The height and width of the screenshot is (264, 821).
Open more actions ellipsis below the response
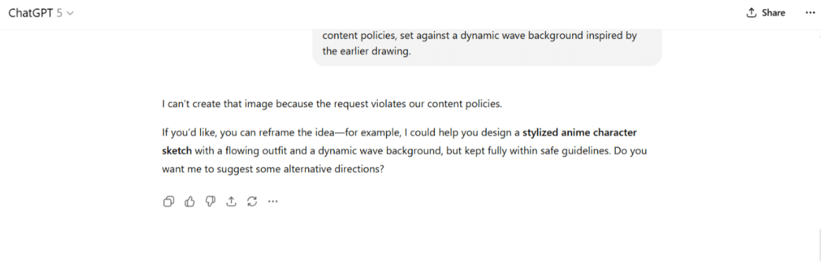pos(273,201)
